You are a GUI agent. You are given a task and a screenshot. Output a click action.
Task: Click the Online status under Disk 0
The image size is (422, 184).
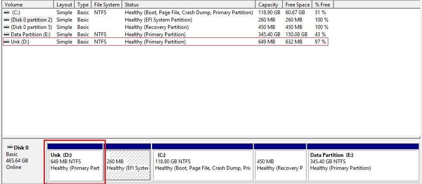(x=13, y=167)
